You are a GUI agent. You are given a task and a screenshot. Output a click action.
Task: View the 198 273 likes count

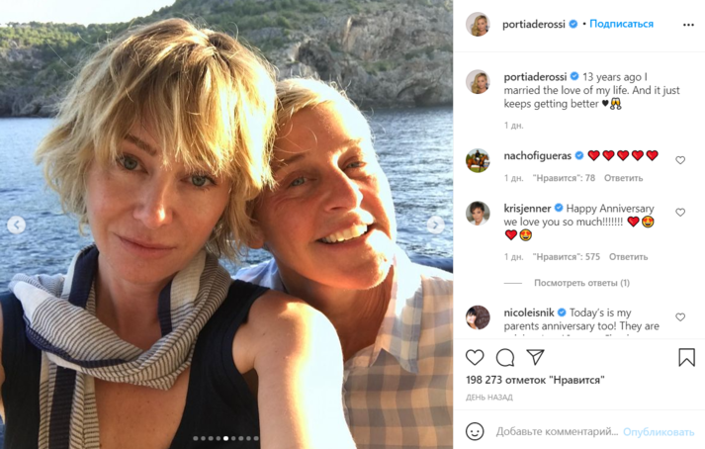[534, 380]
